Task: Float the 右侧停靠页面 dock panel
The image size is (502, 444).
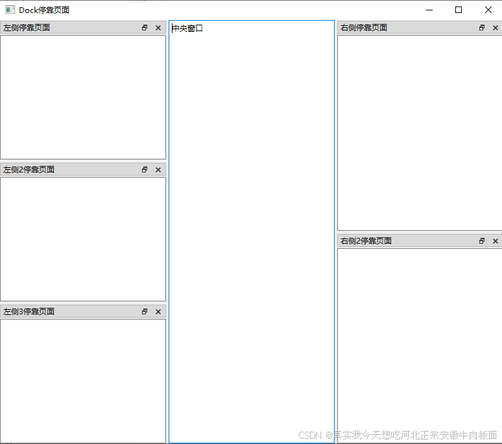Action: (482, 28)
